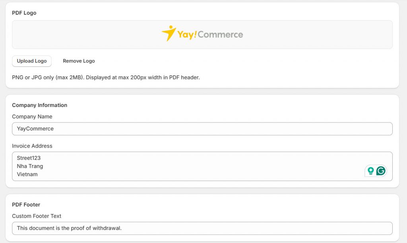Click Remove Logo
The image size is (407, 243).
tap(79, 61)
